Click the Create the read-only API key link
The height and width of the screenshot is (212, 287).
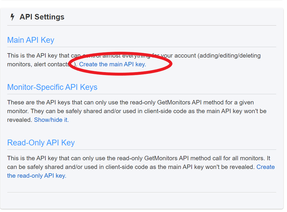[x=37, y=176]
